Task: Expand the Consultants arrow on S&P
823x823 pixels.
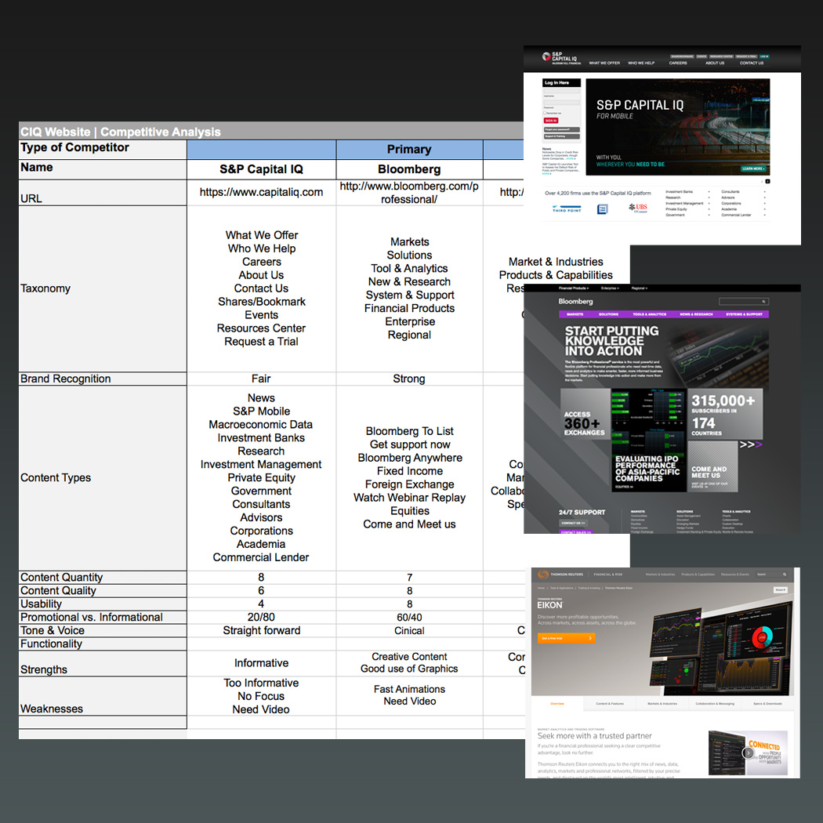Action: coord(764,191)
